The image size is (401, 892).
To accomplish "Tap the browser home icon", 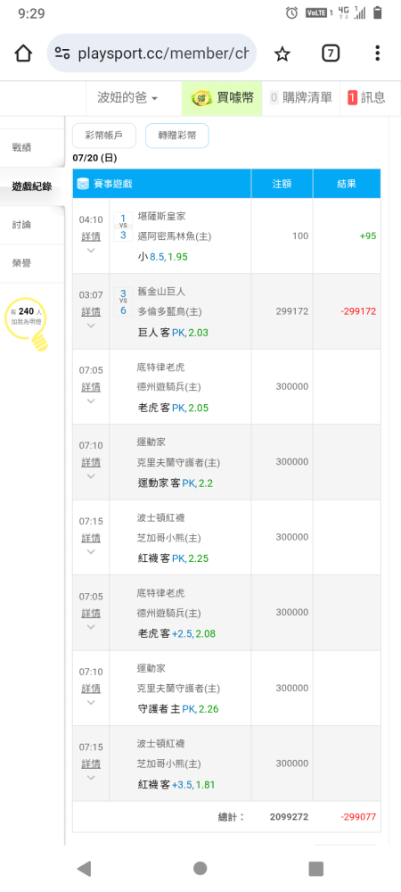I will click(22, 54).
